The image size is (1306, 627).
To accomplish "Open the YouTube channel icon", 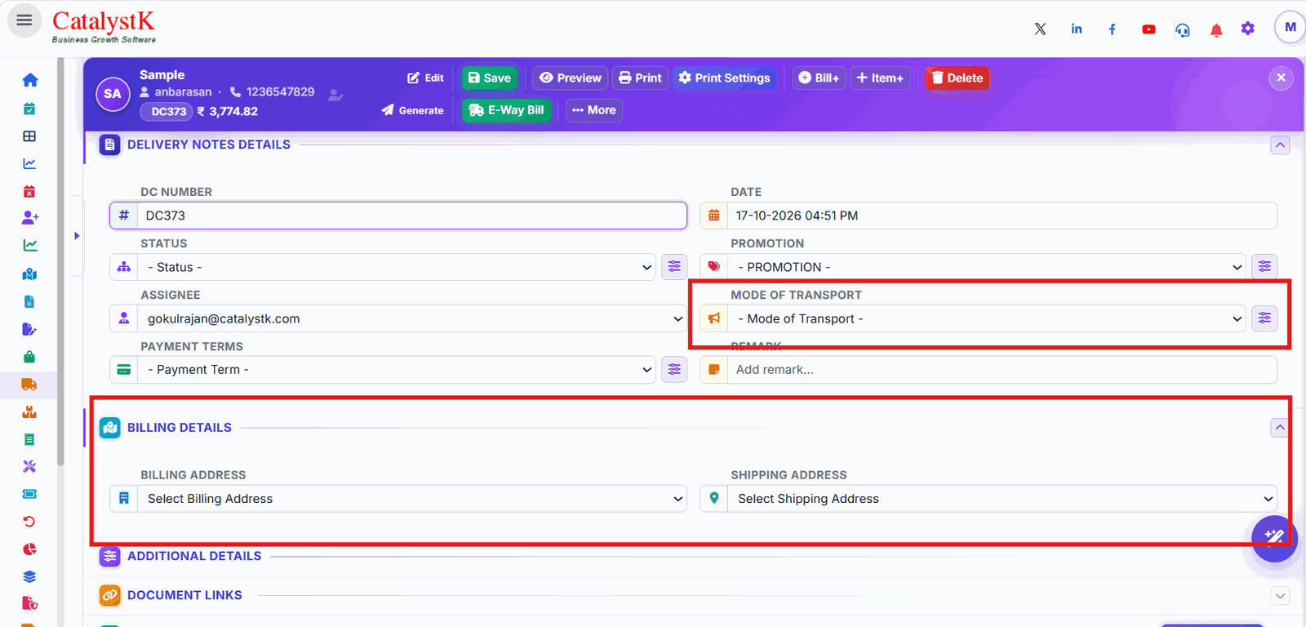I will point(1148,29).
